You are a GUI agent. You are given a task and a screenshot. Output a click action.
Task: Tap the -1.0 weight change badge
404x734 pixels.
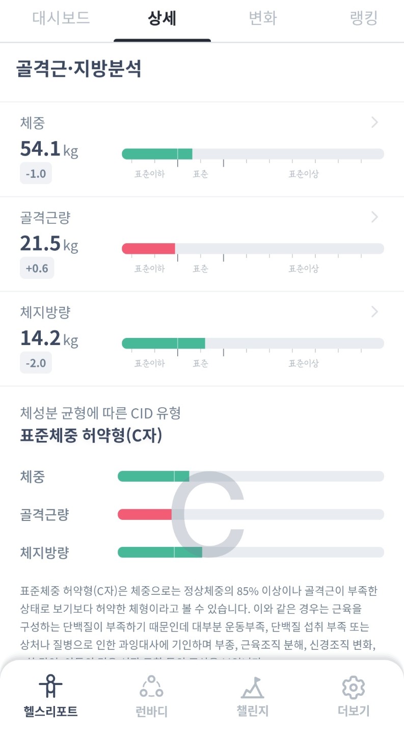click(36, 174)
